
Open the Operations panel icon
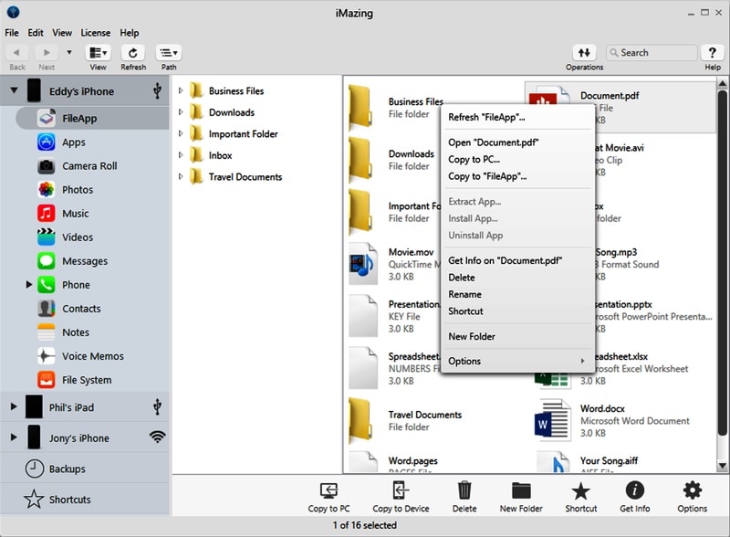point(584,53)
